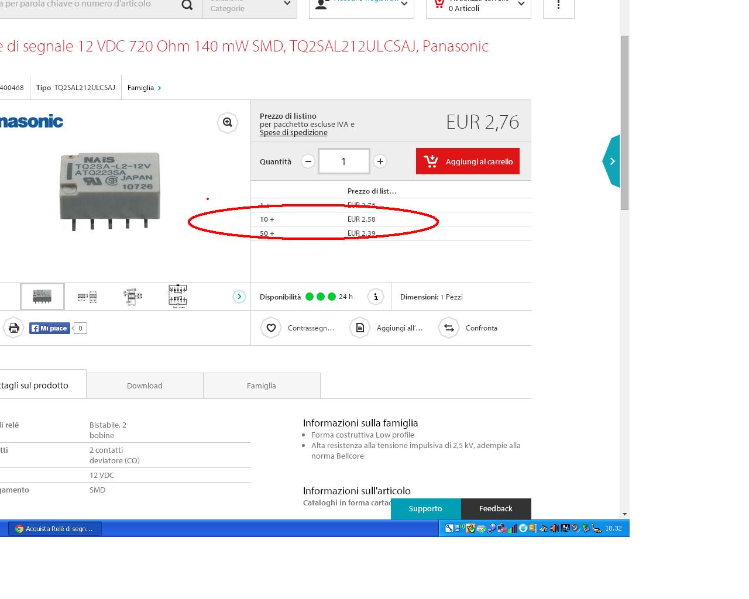Image resolution: width=749 pixels, height=599 pixels.
Task: Increase quantity with the plus button
Action: point(380,161)
